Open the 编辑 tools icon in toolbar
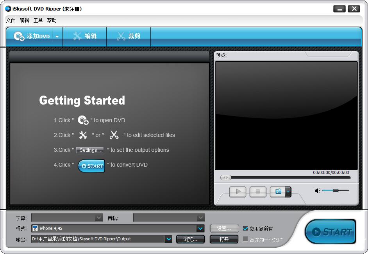Image resolution: width=368 pixels, height=254 pixels. pos(77,36)
